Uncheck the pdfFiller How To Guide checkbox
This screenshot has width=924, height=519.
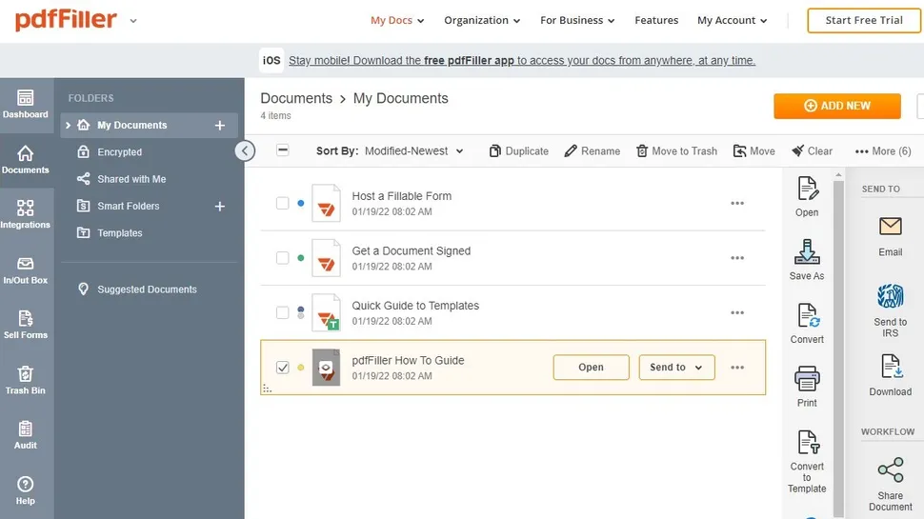[283, 368]
